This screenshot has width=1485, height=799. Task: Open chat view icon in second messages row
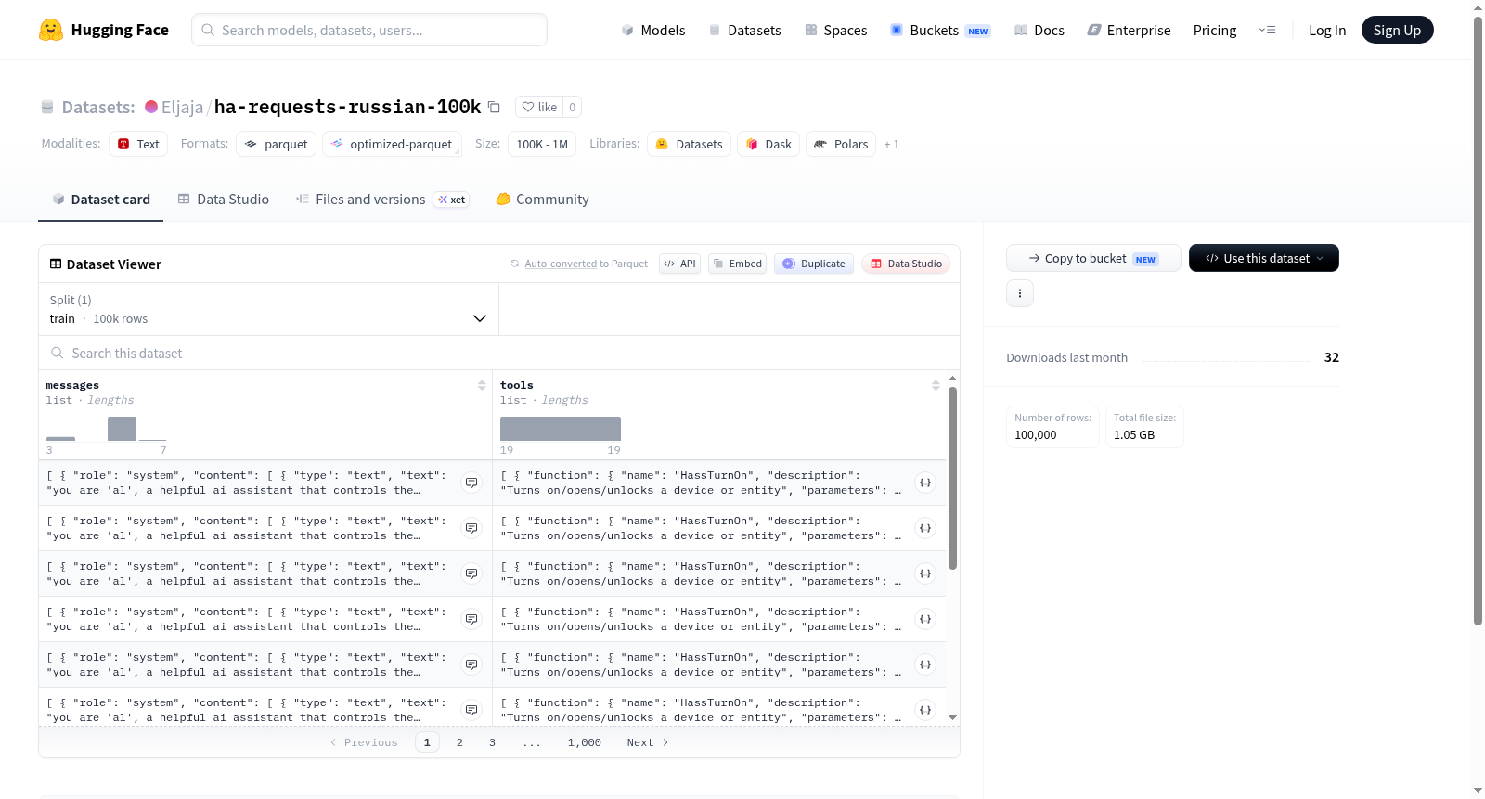(471, 528)
